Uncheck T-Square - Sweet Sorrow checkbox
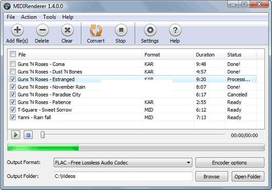Screen dimensions: 272x190 13,110
